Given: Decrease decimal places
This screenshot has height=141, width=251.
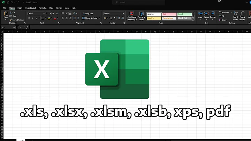Looking at the screenshot, I should tap(123, 18).
